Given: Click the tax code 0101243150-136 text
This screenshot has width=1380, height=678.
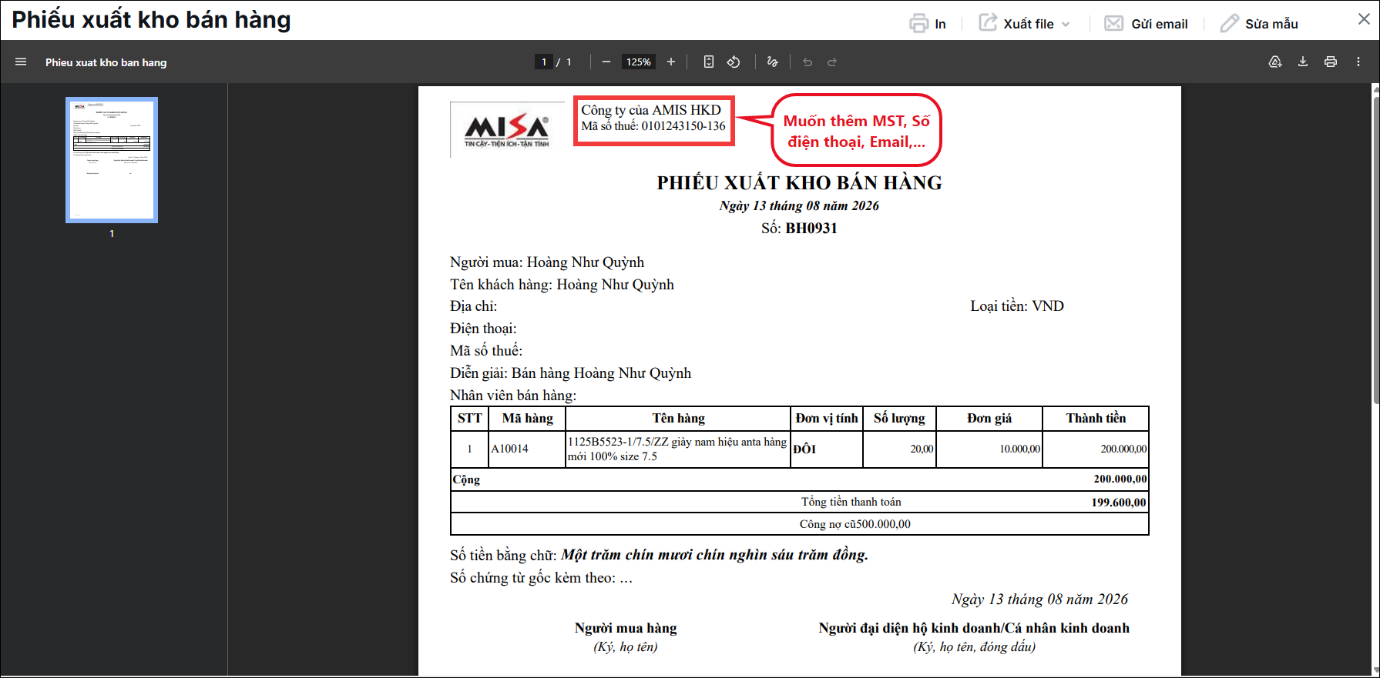Looking at the screenshot, I should pyautogui.click(x=683, y=126).
